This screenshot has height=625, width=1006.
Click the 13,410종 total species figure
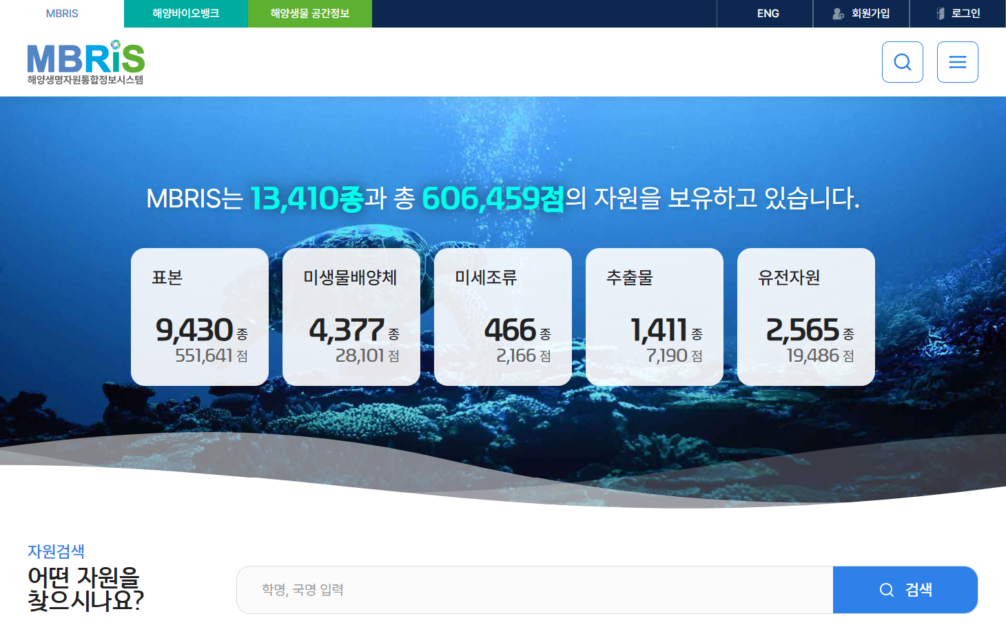tap(307, 198)
